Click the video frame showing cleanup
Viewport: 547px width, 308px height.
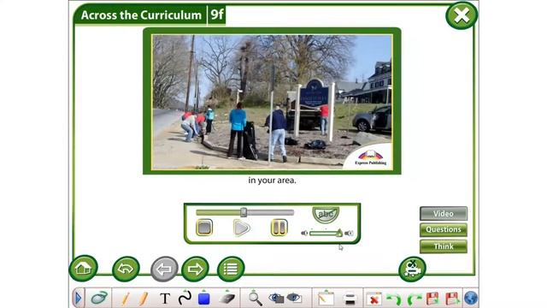point(272,103)
